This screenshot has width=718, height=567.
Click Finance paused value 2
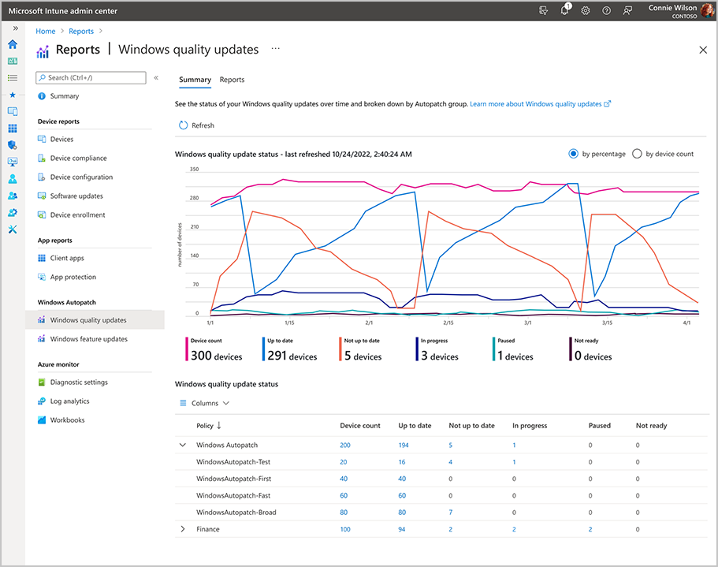[590, 529]
